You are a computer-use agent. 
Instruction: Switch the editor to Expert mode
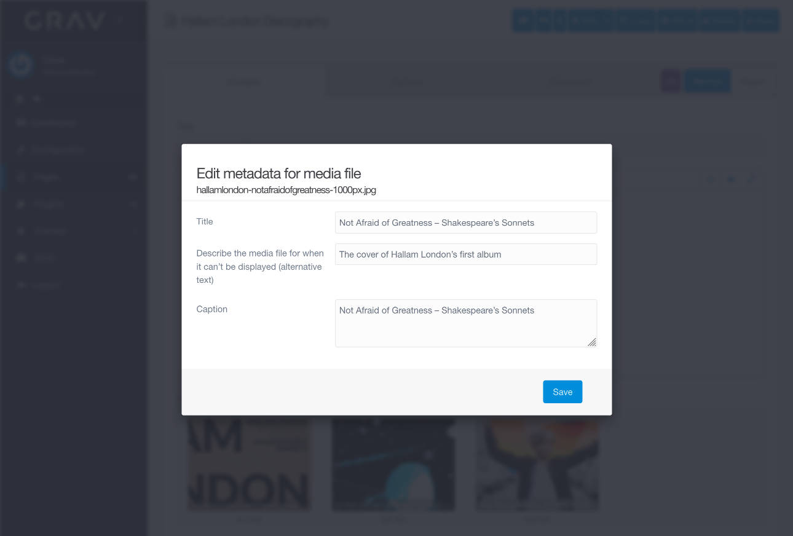752,81
